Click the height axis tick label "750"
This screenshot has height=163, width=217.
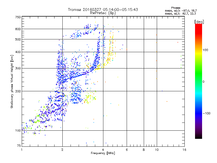(18, 17)
